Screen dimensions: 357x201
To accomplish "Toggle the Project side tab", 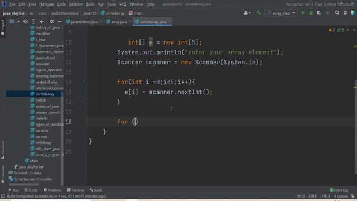I will 3,27.
